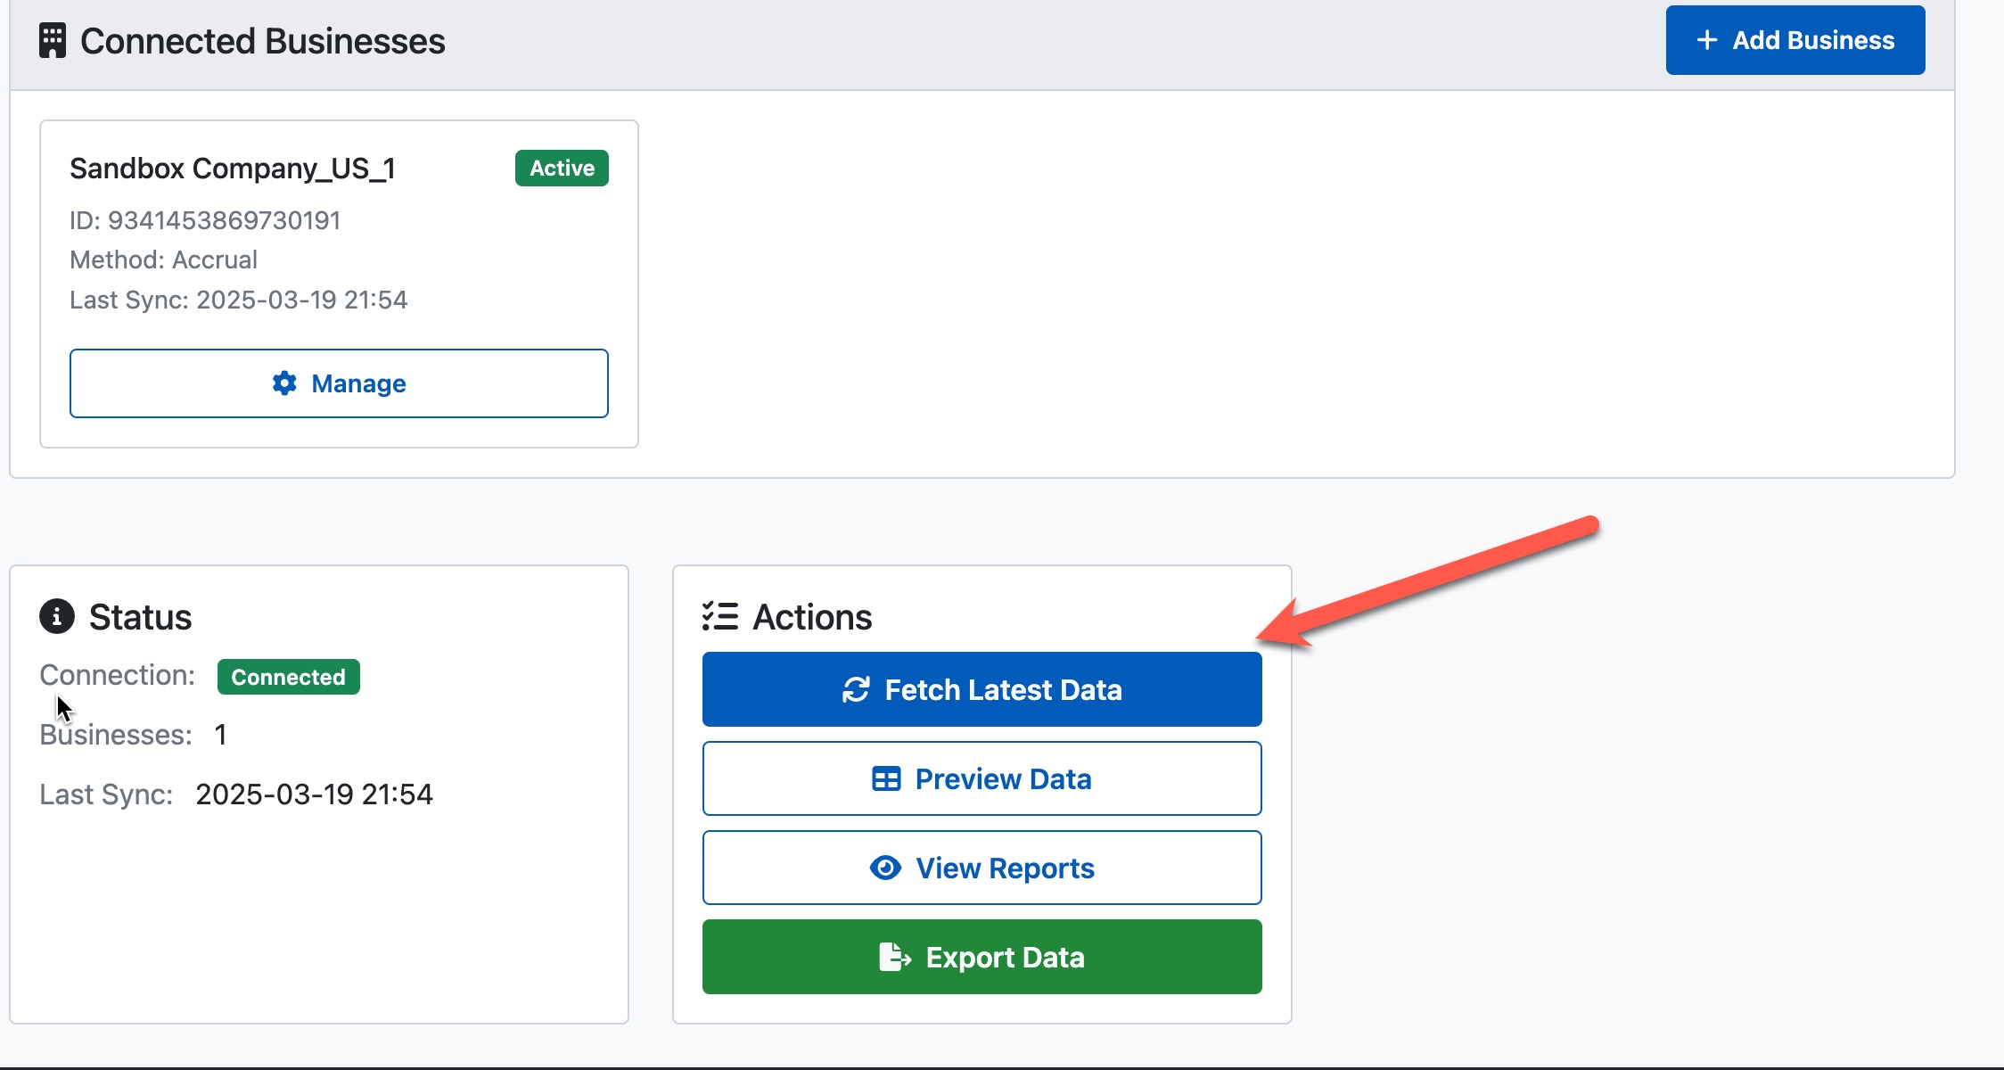Click the table icon in Preview Data

(x=886, y=778)
